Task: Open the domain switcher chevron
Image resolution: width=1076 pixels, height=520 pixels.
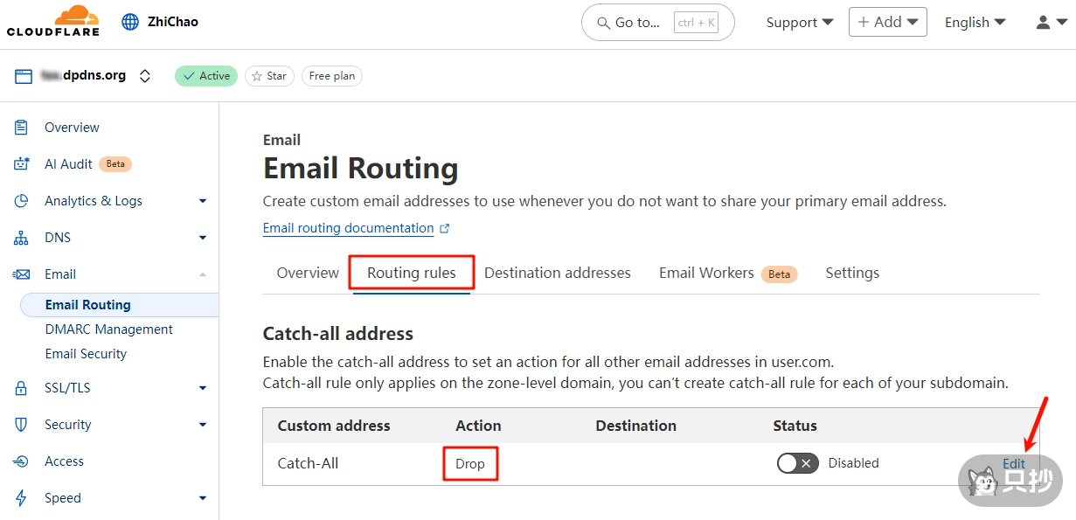Action: click(x=145, y=76)
